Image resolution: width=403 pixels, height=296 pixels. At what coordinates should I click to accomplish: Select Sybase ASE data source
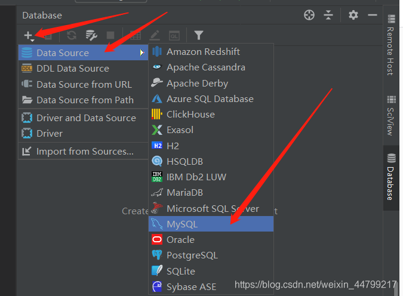(x=211, y=286)
